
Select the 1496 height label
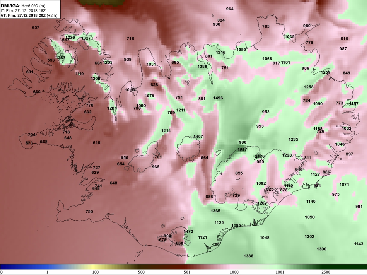click(x=218, y=98)
